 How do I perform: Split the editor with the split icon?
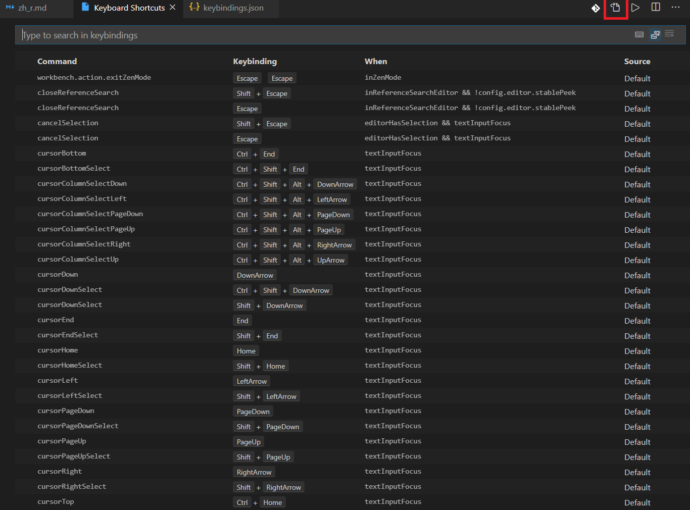tap(656, 8)
